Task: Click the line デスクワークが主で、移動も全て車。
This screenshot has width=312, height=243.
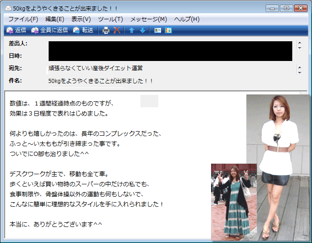Action: click(59, 174)
